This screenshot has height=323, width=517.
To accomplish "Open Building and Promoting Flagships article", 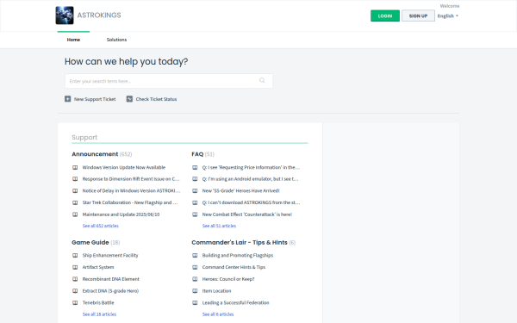I will click(x=238, y=256).
